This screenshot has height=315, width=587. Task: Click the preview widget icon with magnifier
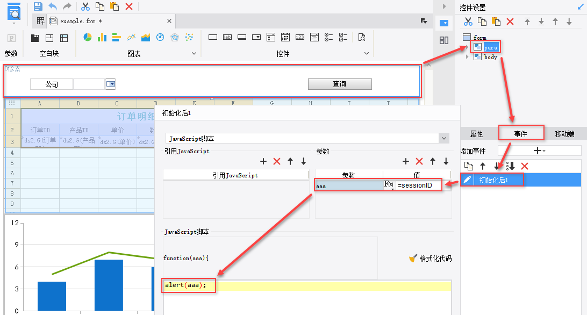(x=362, y=37)
